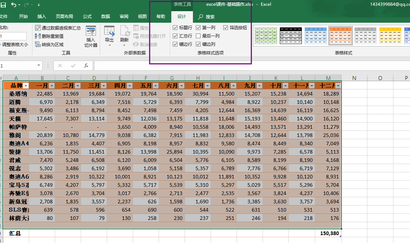
Task: Open the 九月 column filter dropdown
Action: (x=259, y=85)
